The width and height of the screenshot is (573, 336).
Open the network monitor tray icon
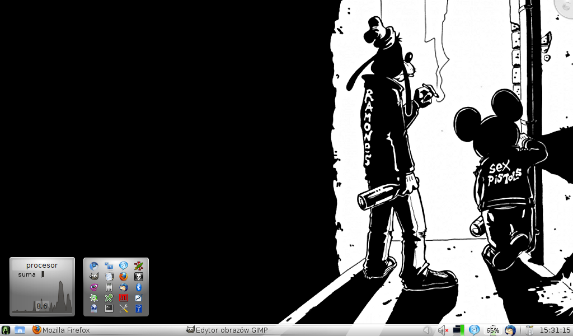458,330
